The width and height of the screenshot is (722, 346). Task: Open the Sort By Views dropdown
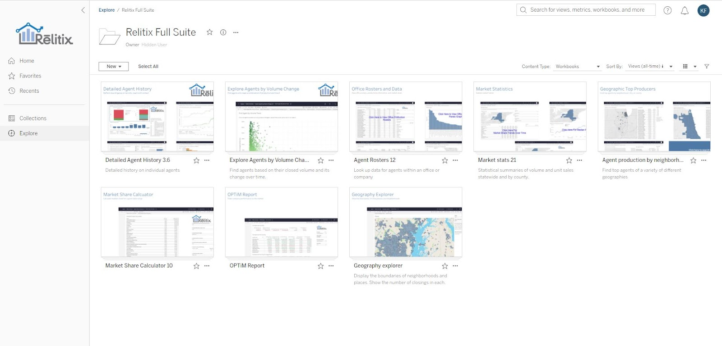click(650, 66)
